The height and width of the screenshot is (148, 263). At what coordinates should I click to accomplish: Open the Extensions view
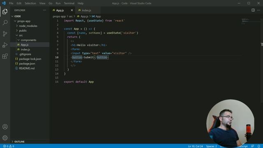coord(5,56)
